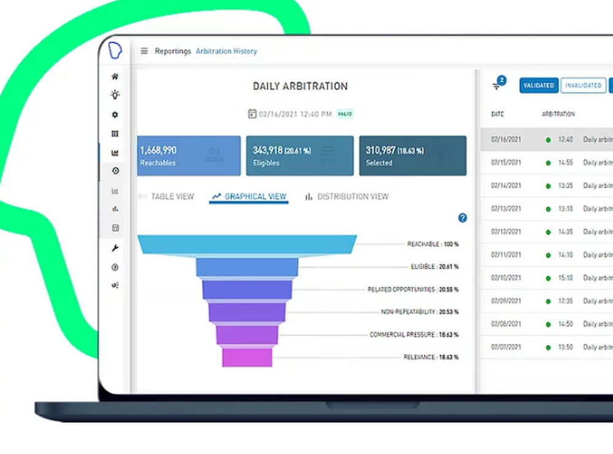The width and height of the screenshot is (613, 454).
Task: Click the 1,668,990 Reachables card
Action: pyautogui.click(x=189, y=156)
